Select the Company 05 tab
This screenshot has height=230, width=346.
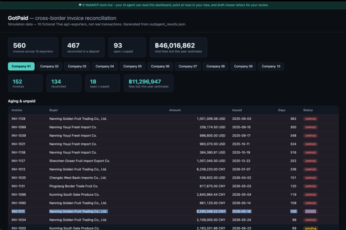[x=132, y=67]
